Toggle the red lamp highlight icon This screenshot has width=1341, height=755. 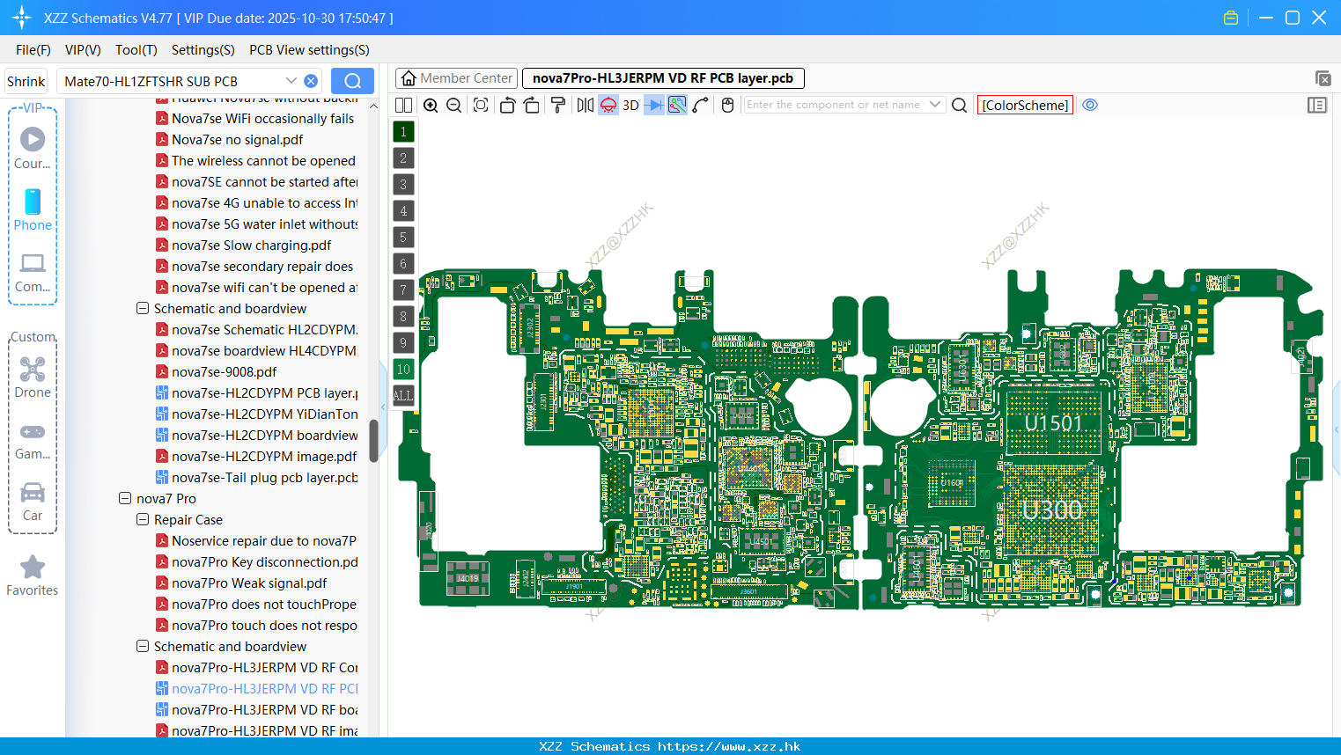pyautogui.click(x=608, y=105)
